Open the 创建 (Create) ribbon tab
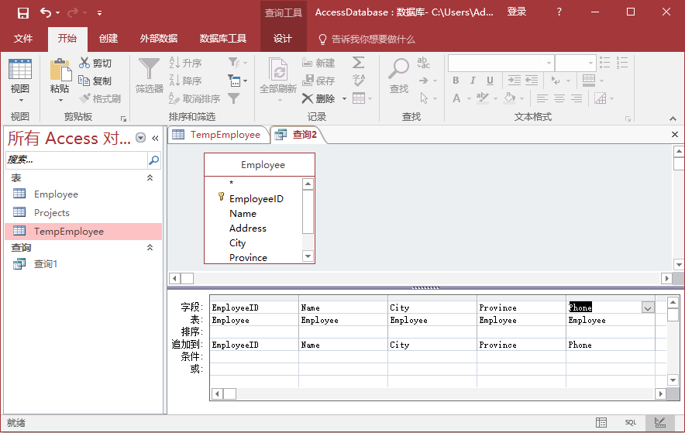 108,39
